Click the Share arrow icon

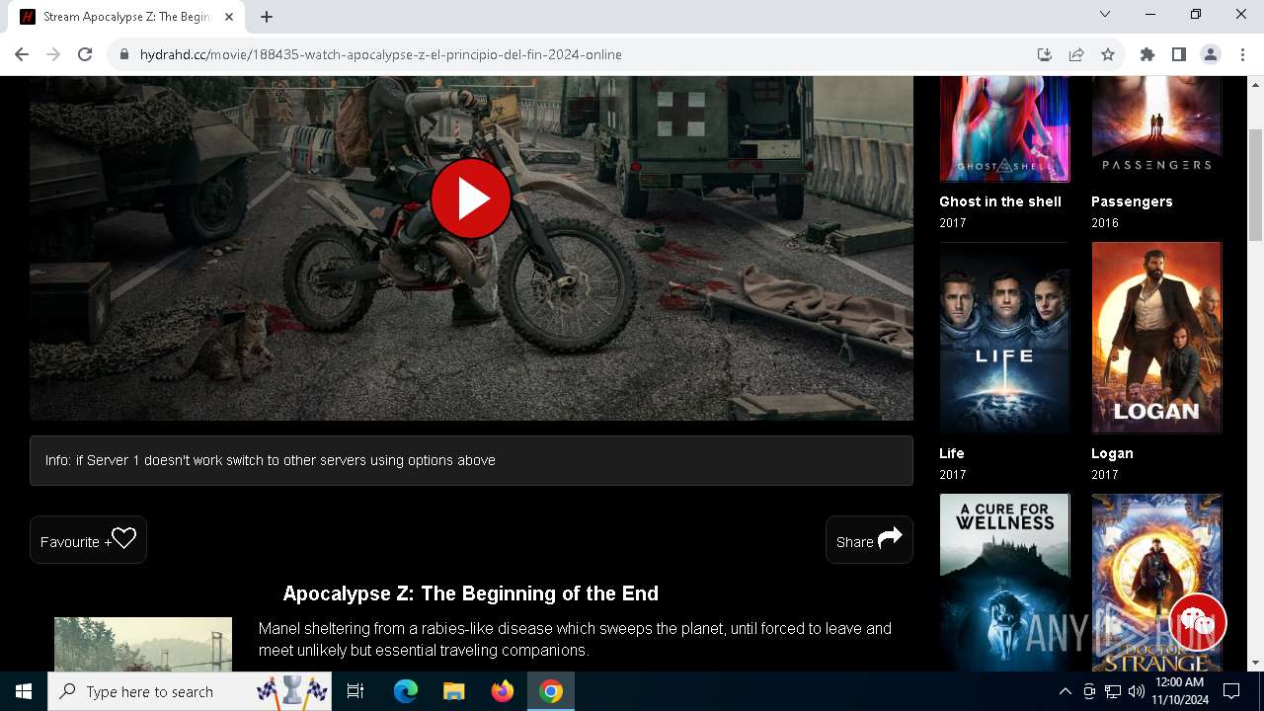(890, 537)
